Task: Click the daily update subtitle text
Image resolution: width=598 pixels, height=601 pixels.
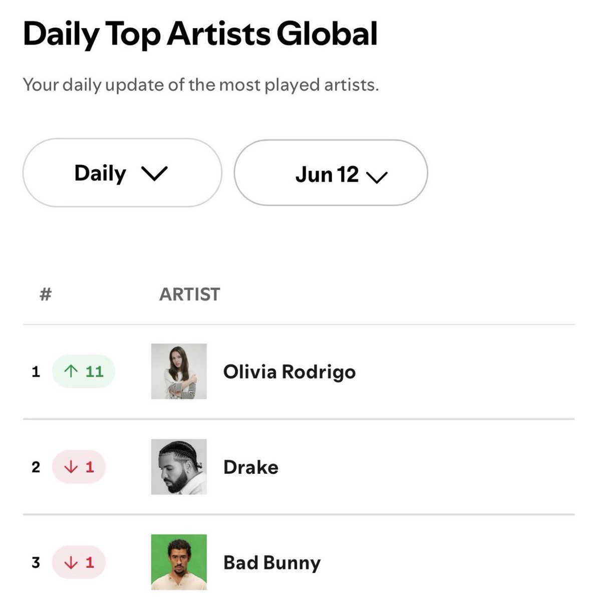Action: 201,85
